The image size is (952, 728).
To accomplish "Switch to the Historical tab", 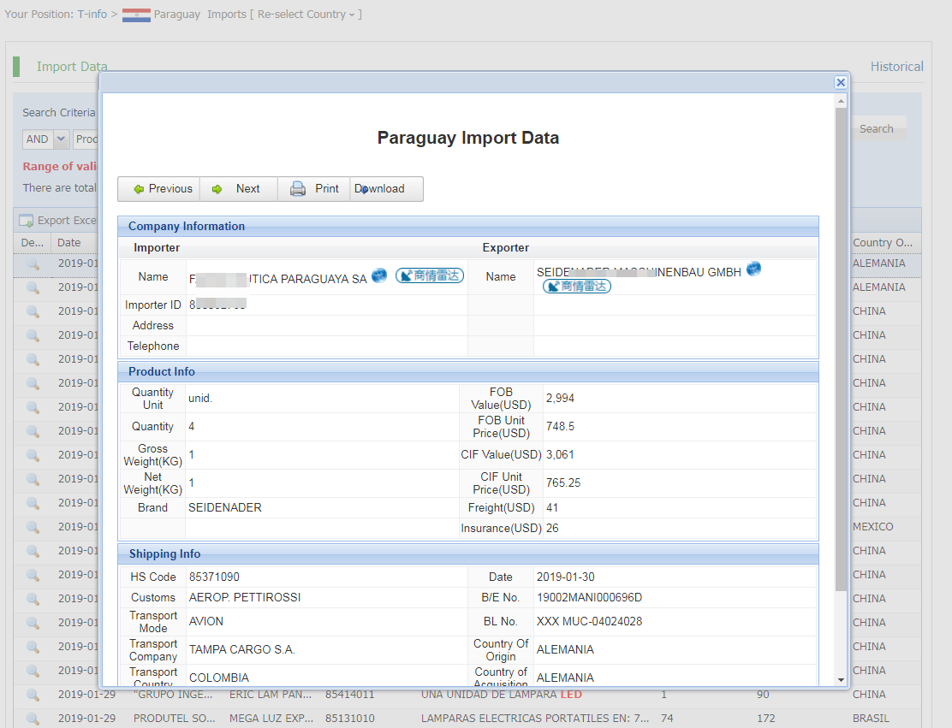I will (x=896, y=67).
